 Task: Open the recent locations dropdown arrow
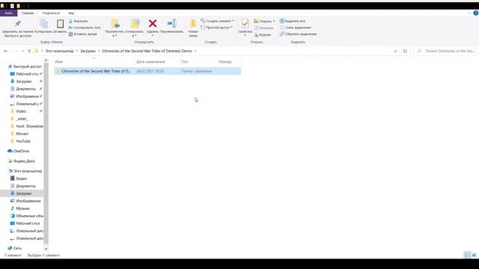(23, 51)
